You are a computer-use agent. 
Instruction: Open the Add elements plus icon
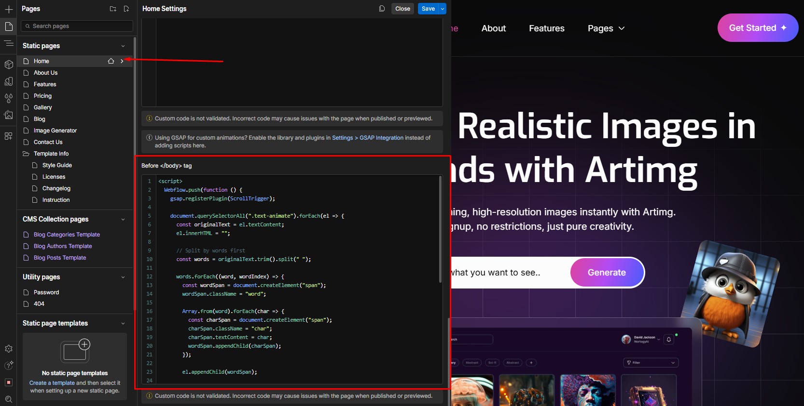pos(9,9)
